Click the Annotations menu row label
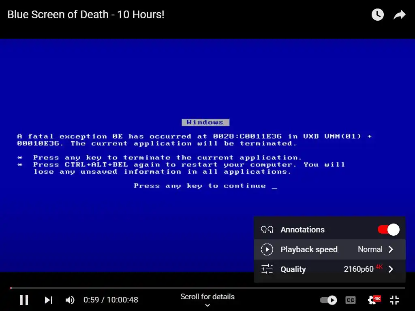This screenshot has height=311, width=415. pos(302,230)
